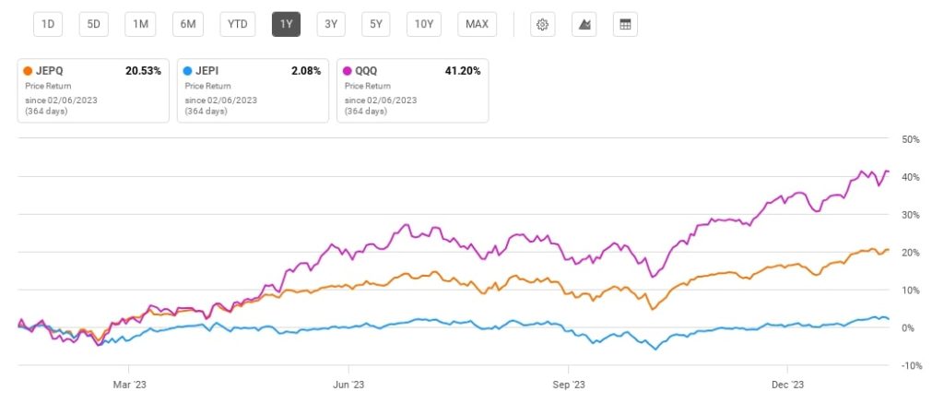Image resolution: width=944 pixels, height=415 pixels.
Task: Click the blue JEPI legend dot
Action: point(188,71)
